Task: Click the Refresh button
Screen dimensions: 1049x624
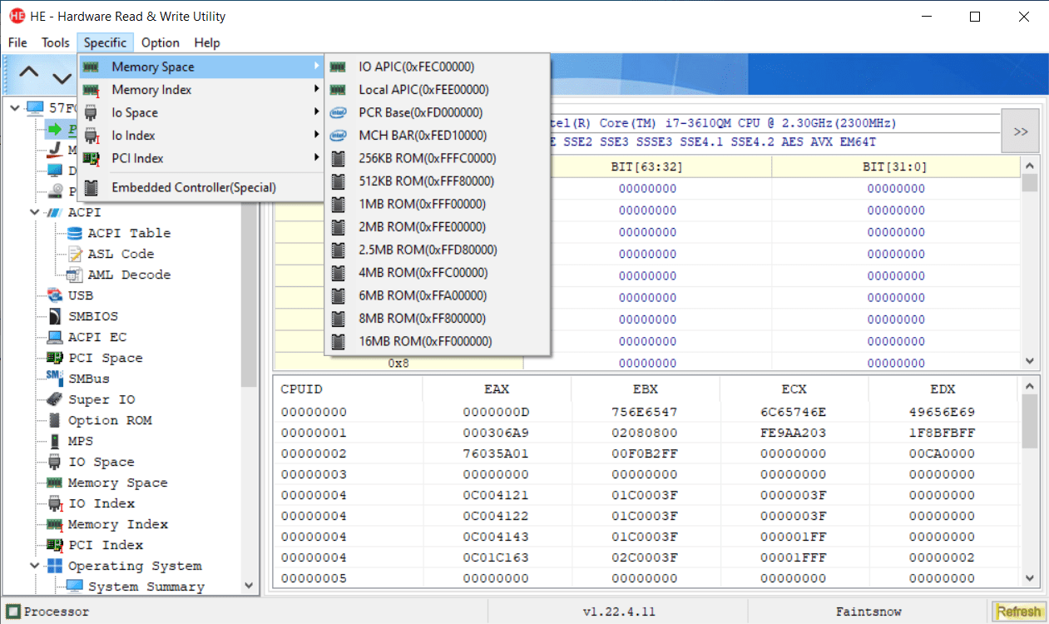Action: click(x=1019, y=612)
